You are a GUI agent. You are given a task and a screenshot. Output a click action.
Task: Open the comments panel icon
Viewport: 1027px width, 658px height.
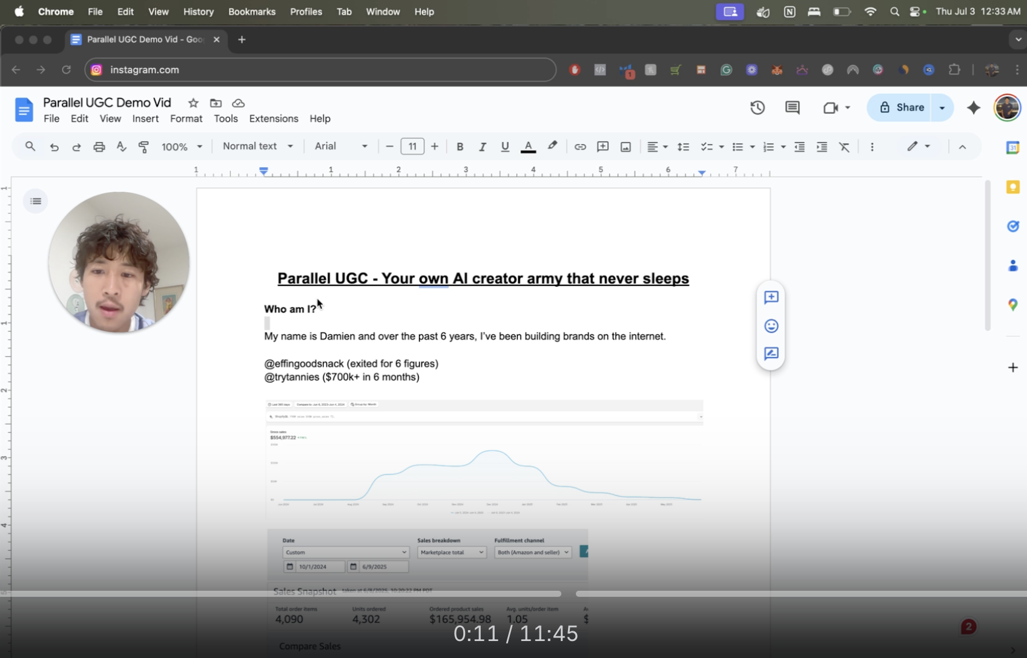(x=792, y=108)
